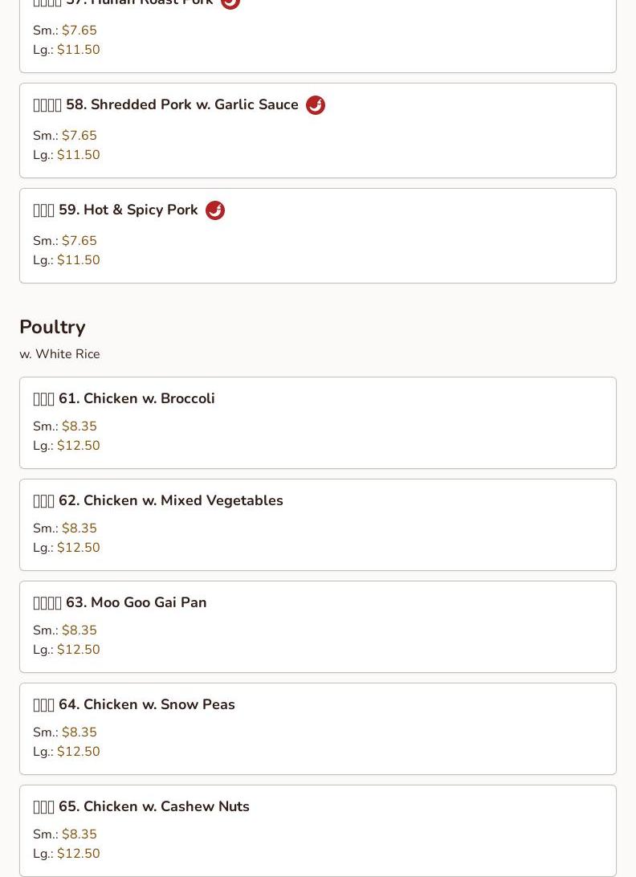Pick 65. Chicken w. Cashew Nuts

pos(318,830)
